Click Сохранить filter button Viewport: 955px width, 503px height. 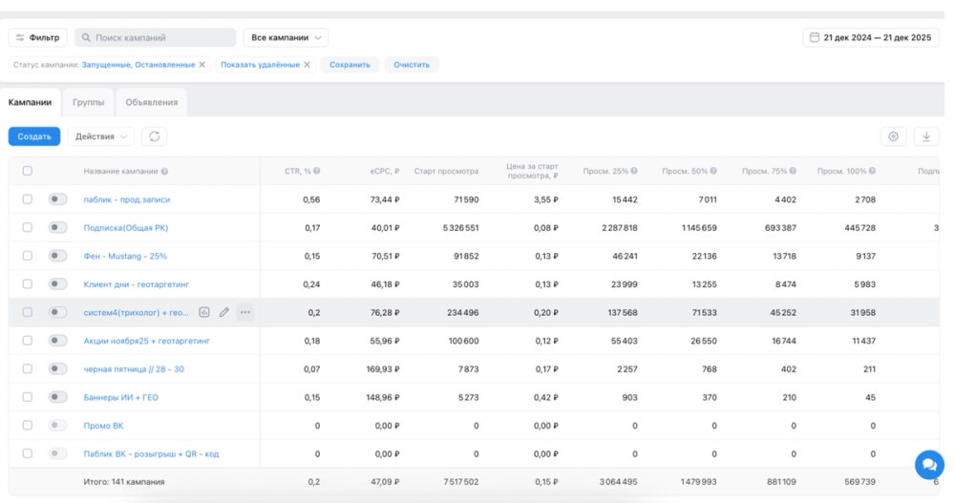click(x=350, y=65)
